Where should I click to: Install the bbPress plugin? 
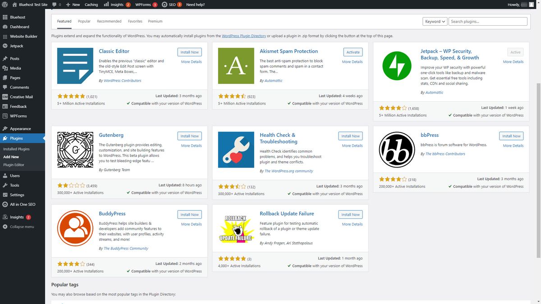click(x=511, y=136)
